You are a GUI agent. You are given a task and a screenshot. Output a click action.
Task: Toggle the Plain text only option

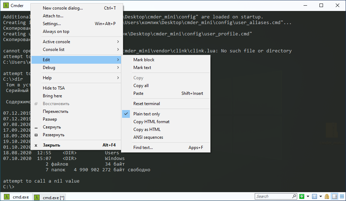tap(146, 114)
